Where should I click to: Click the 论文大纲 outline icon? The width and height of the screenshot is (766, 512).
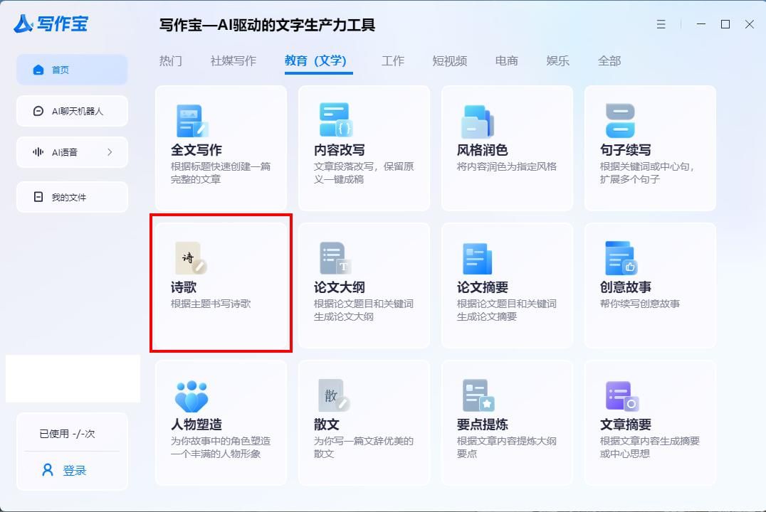click(x=335, y=258)
